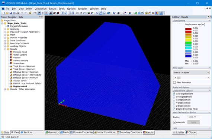Expand Results - Other Information node

[5, 89]
